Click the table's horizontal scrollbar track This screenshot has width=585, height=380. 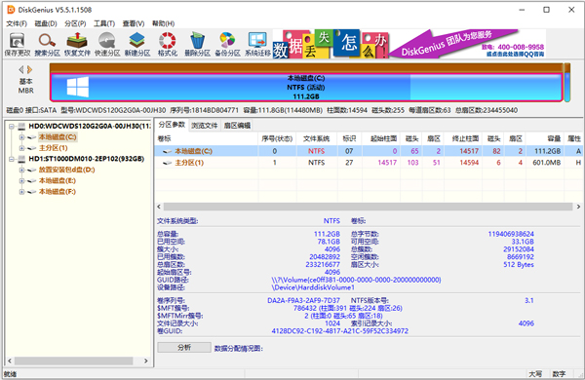[368, 207]
